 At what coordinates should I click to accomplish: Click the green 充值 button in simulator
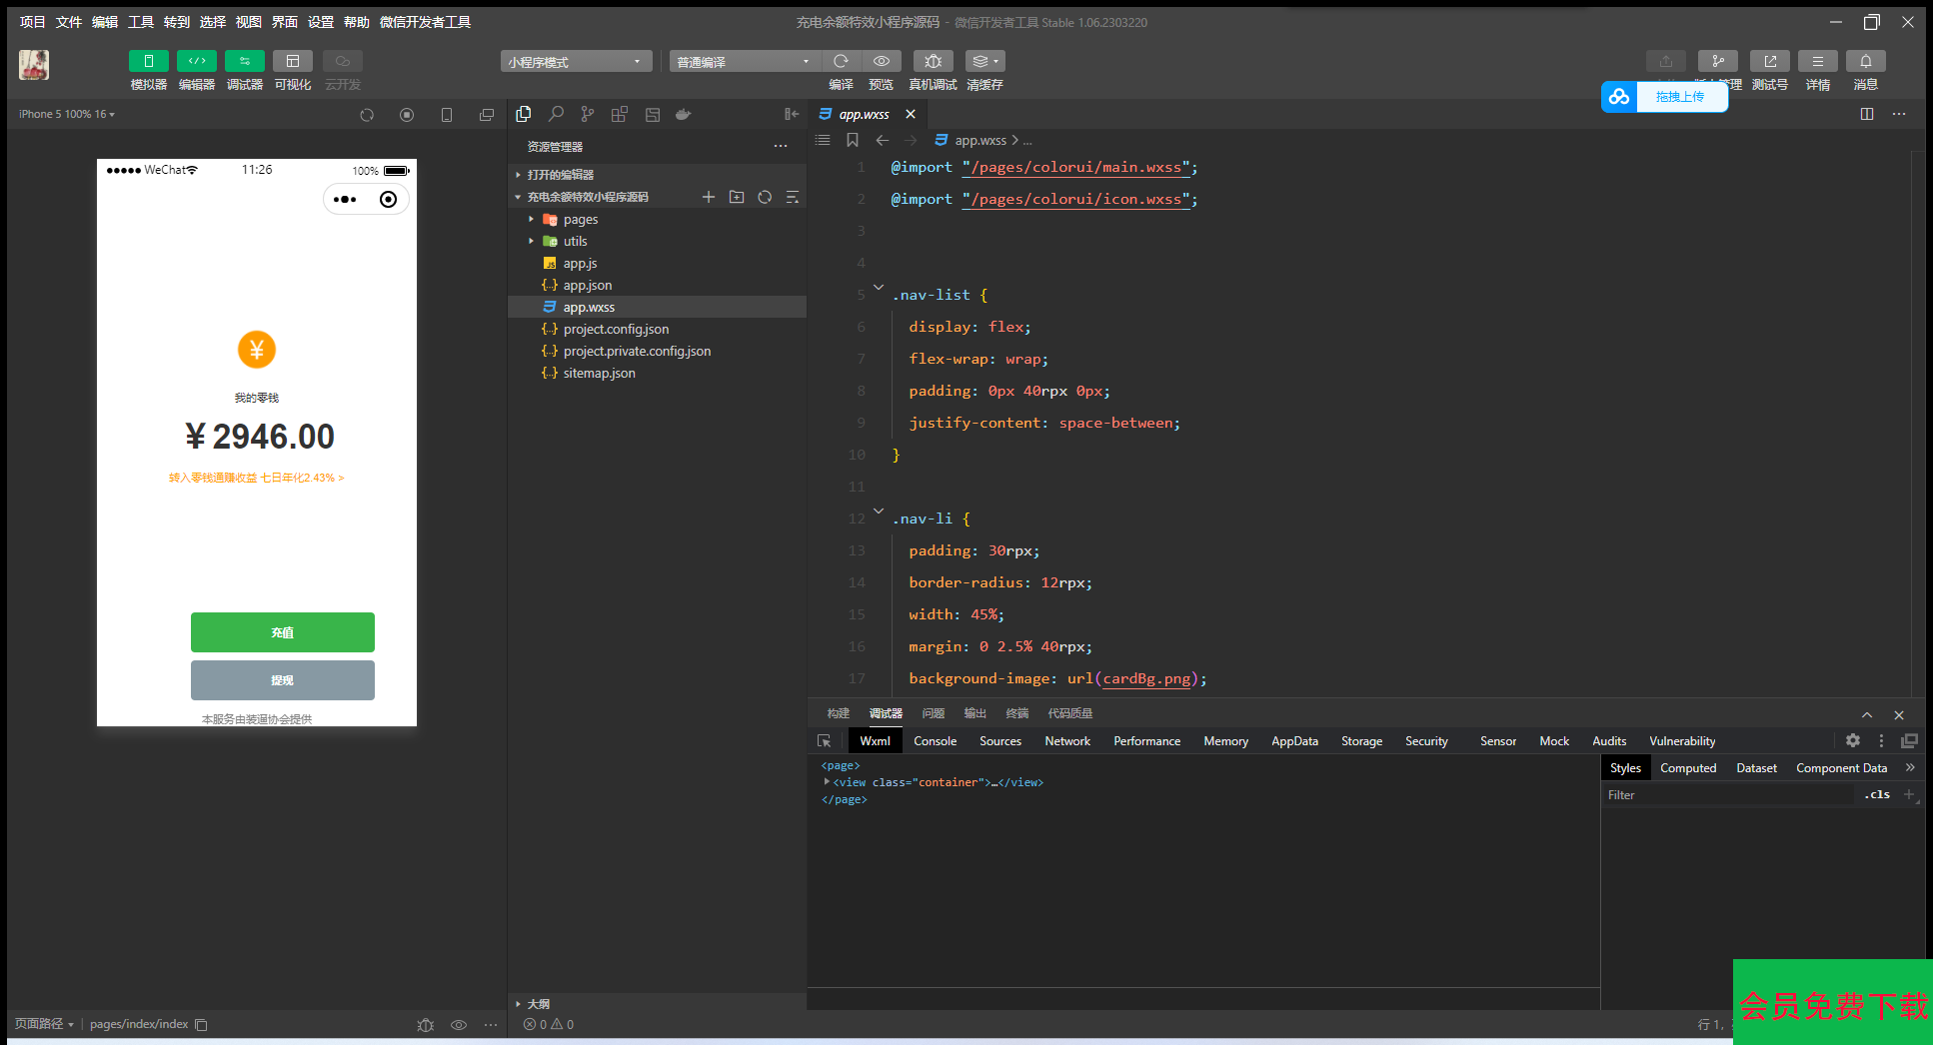[x=283, y=632]
